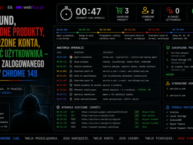Select the green timeline dot at 00:09.321
This screenshot has width=193, height=145.
(x=78, y=33)
